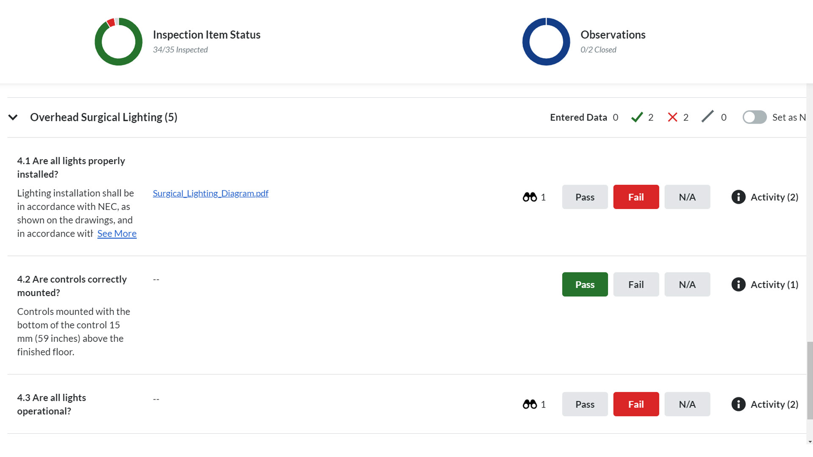Viewport: 813px width, 457px height.
Task: Open Surgical_Lighting_Diagram.pdf
Action: pyautogui.click(x=210, y=193)
